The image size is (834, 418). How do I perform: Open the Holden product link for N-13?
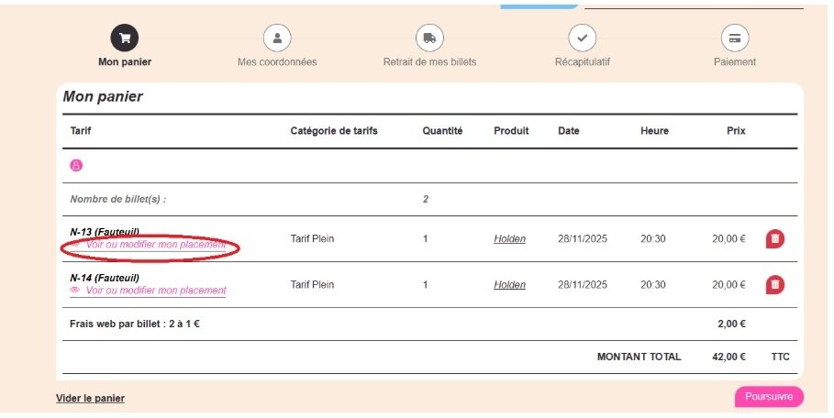509,239
